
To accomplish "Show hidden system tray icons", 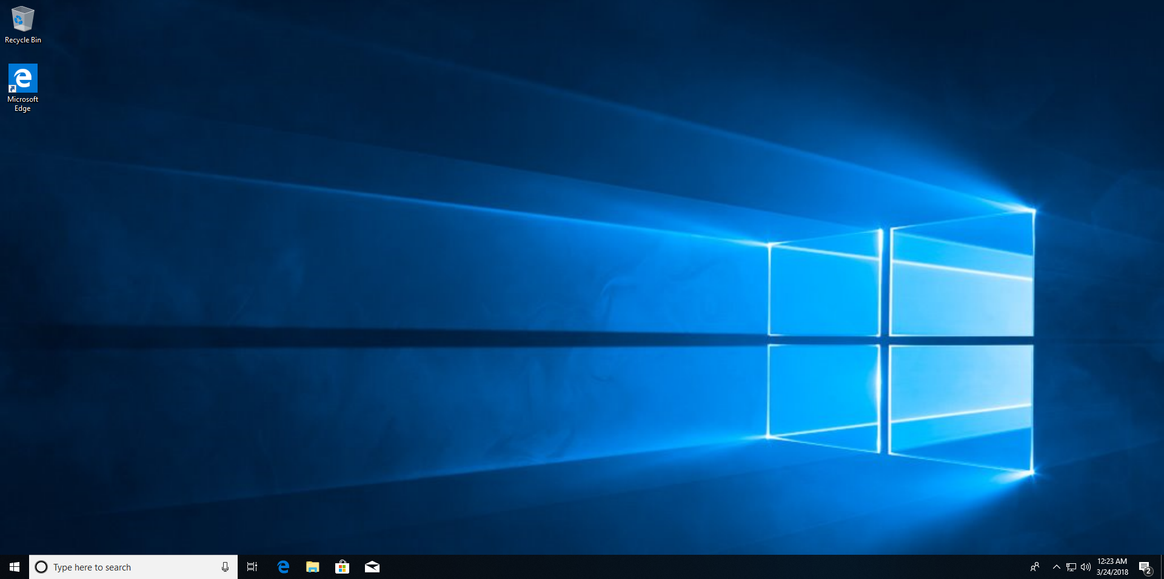I will coord(1057,567).
